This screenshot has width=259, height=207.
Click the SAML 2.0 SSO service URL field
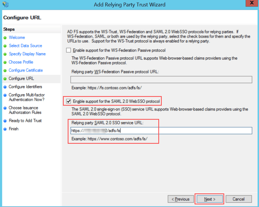(x=161, y=131)
